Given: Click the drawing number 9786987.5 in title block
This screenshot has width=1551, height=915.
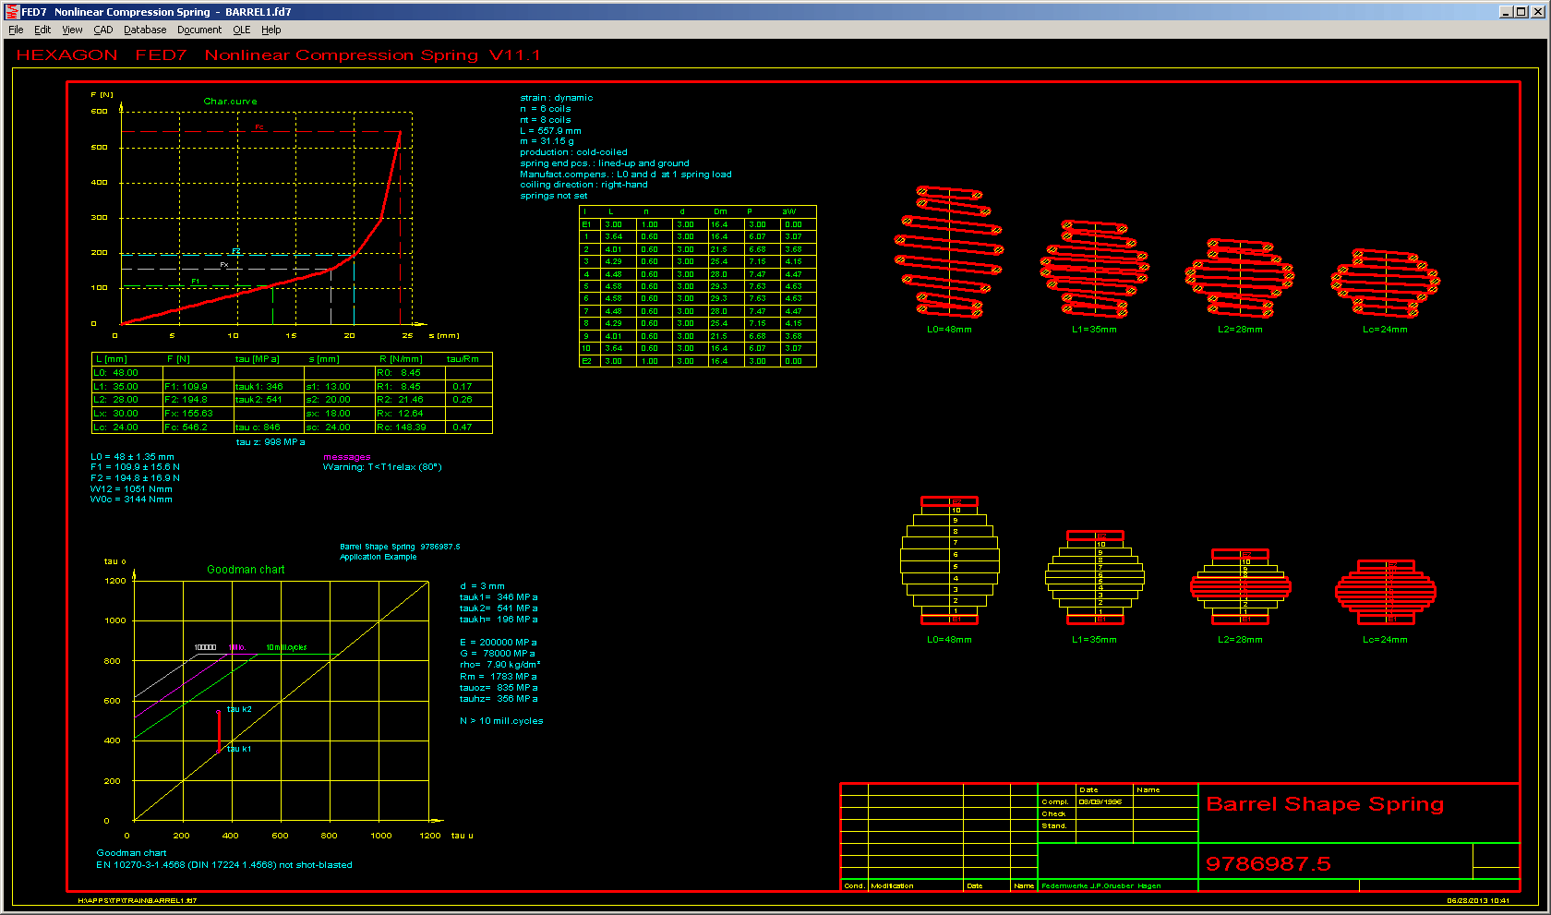Looking at the screenshot, I should pyautogui.click(x=1268, y=864).
